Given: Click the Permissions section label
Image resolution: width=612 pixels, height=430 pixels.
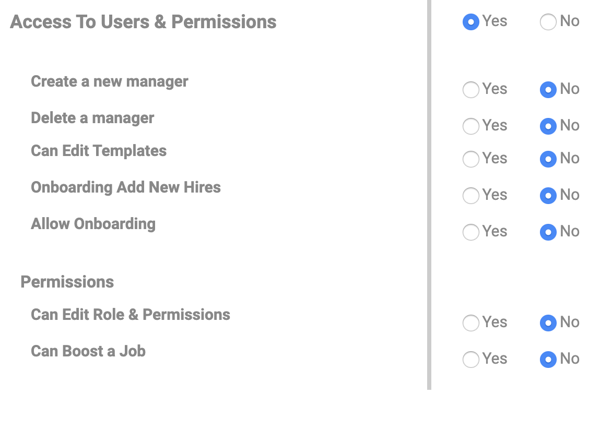Looking at the screenshot, I should (67, 282).
